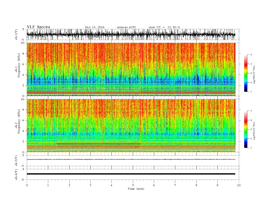Click the ch.2 spectrogram panel
This screenshot has width=269, height=208.
[x=131, y=126]
